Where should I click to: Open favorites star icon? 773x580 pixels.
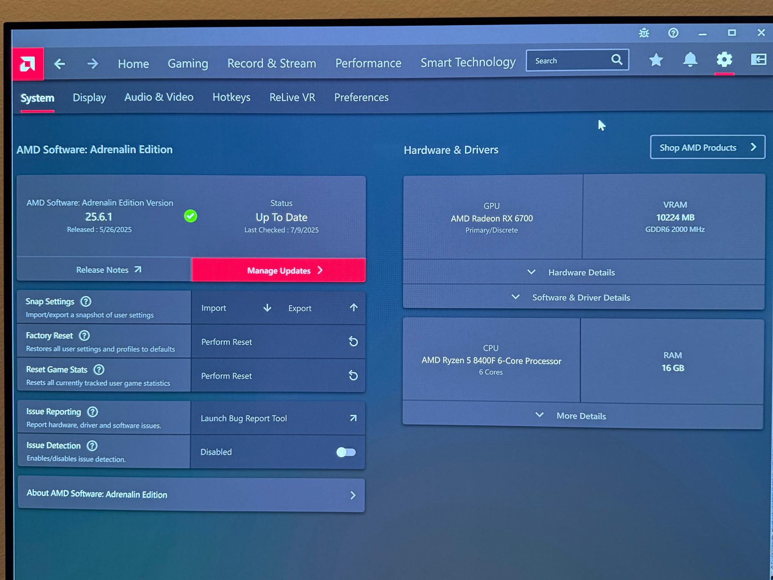click(x=656, y=60)
